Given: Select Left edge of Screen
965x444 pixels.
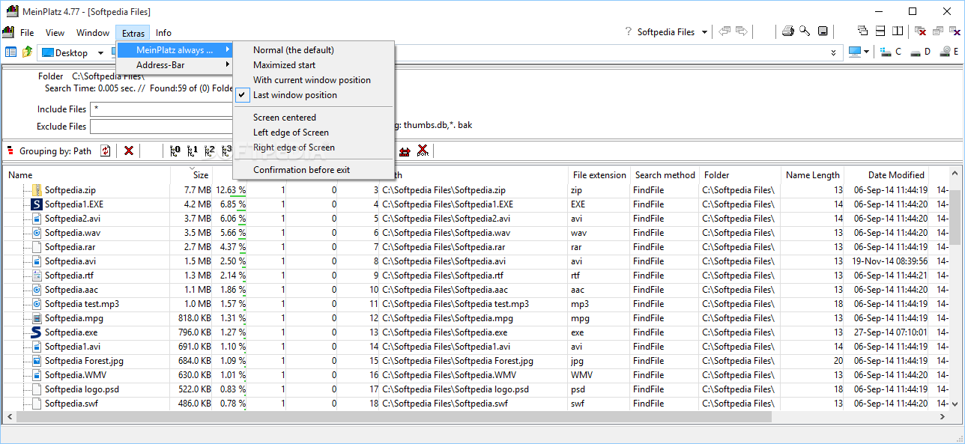Looking at the screenshot, I should pos(313,133).
